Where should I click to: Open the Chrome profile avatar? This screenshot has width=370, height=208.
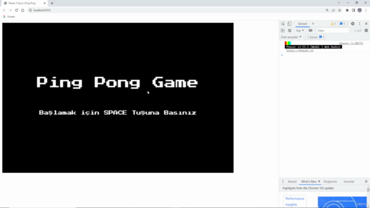click(x=360, y=10)
